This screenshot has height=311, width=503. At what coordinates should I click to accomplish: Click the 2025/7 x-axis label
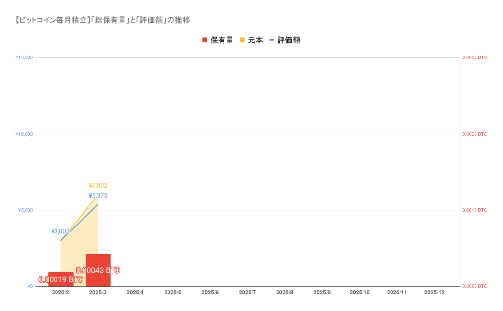(x=248, y=292)
